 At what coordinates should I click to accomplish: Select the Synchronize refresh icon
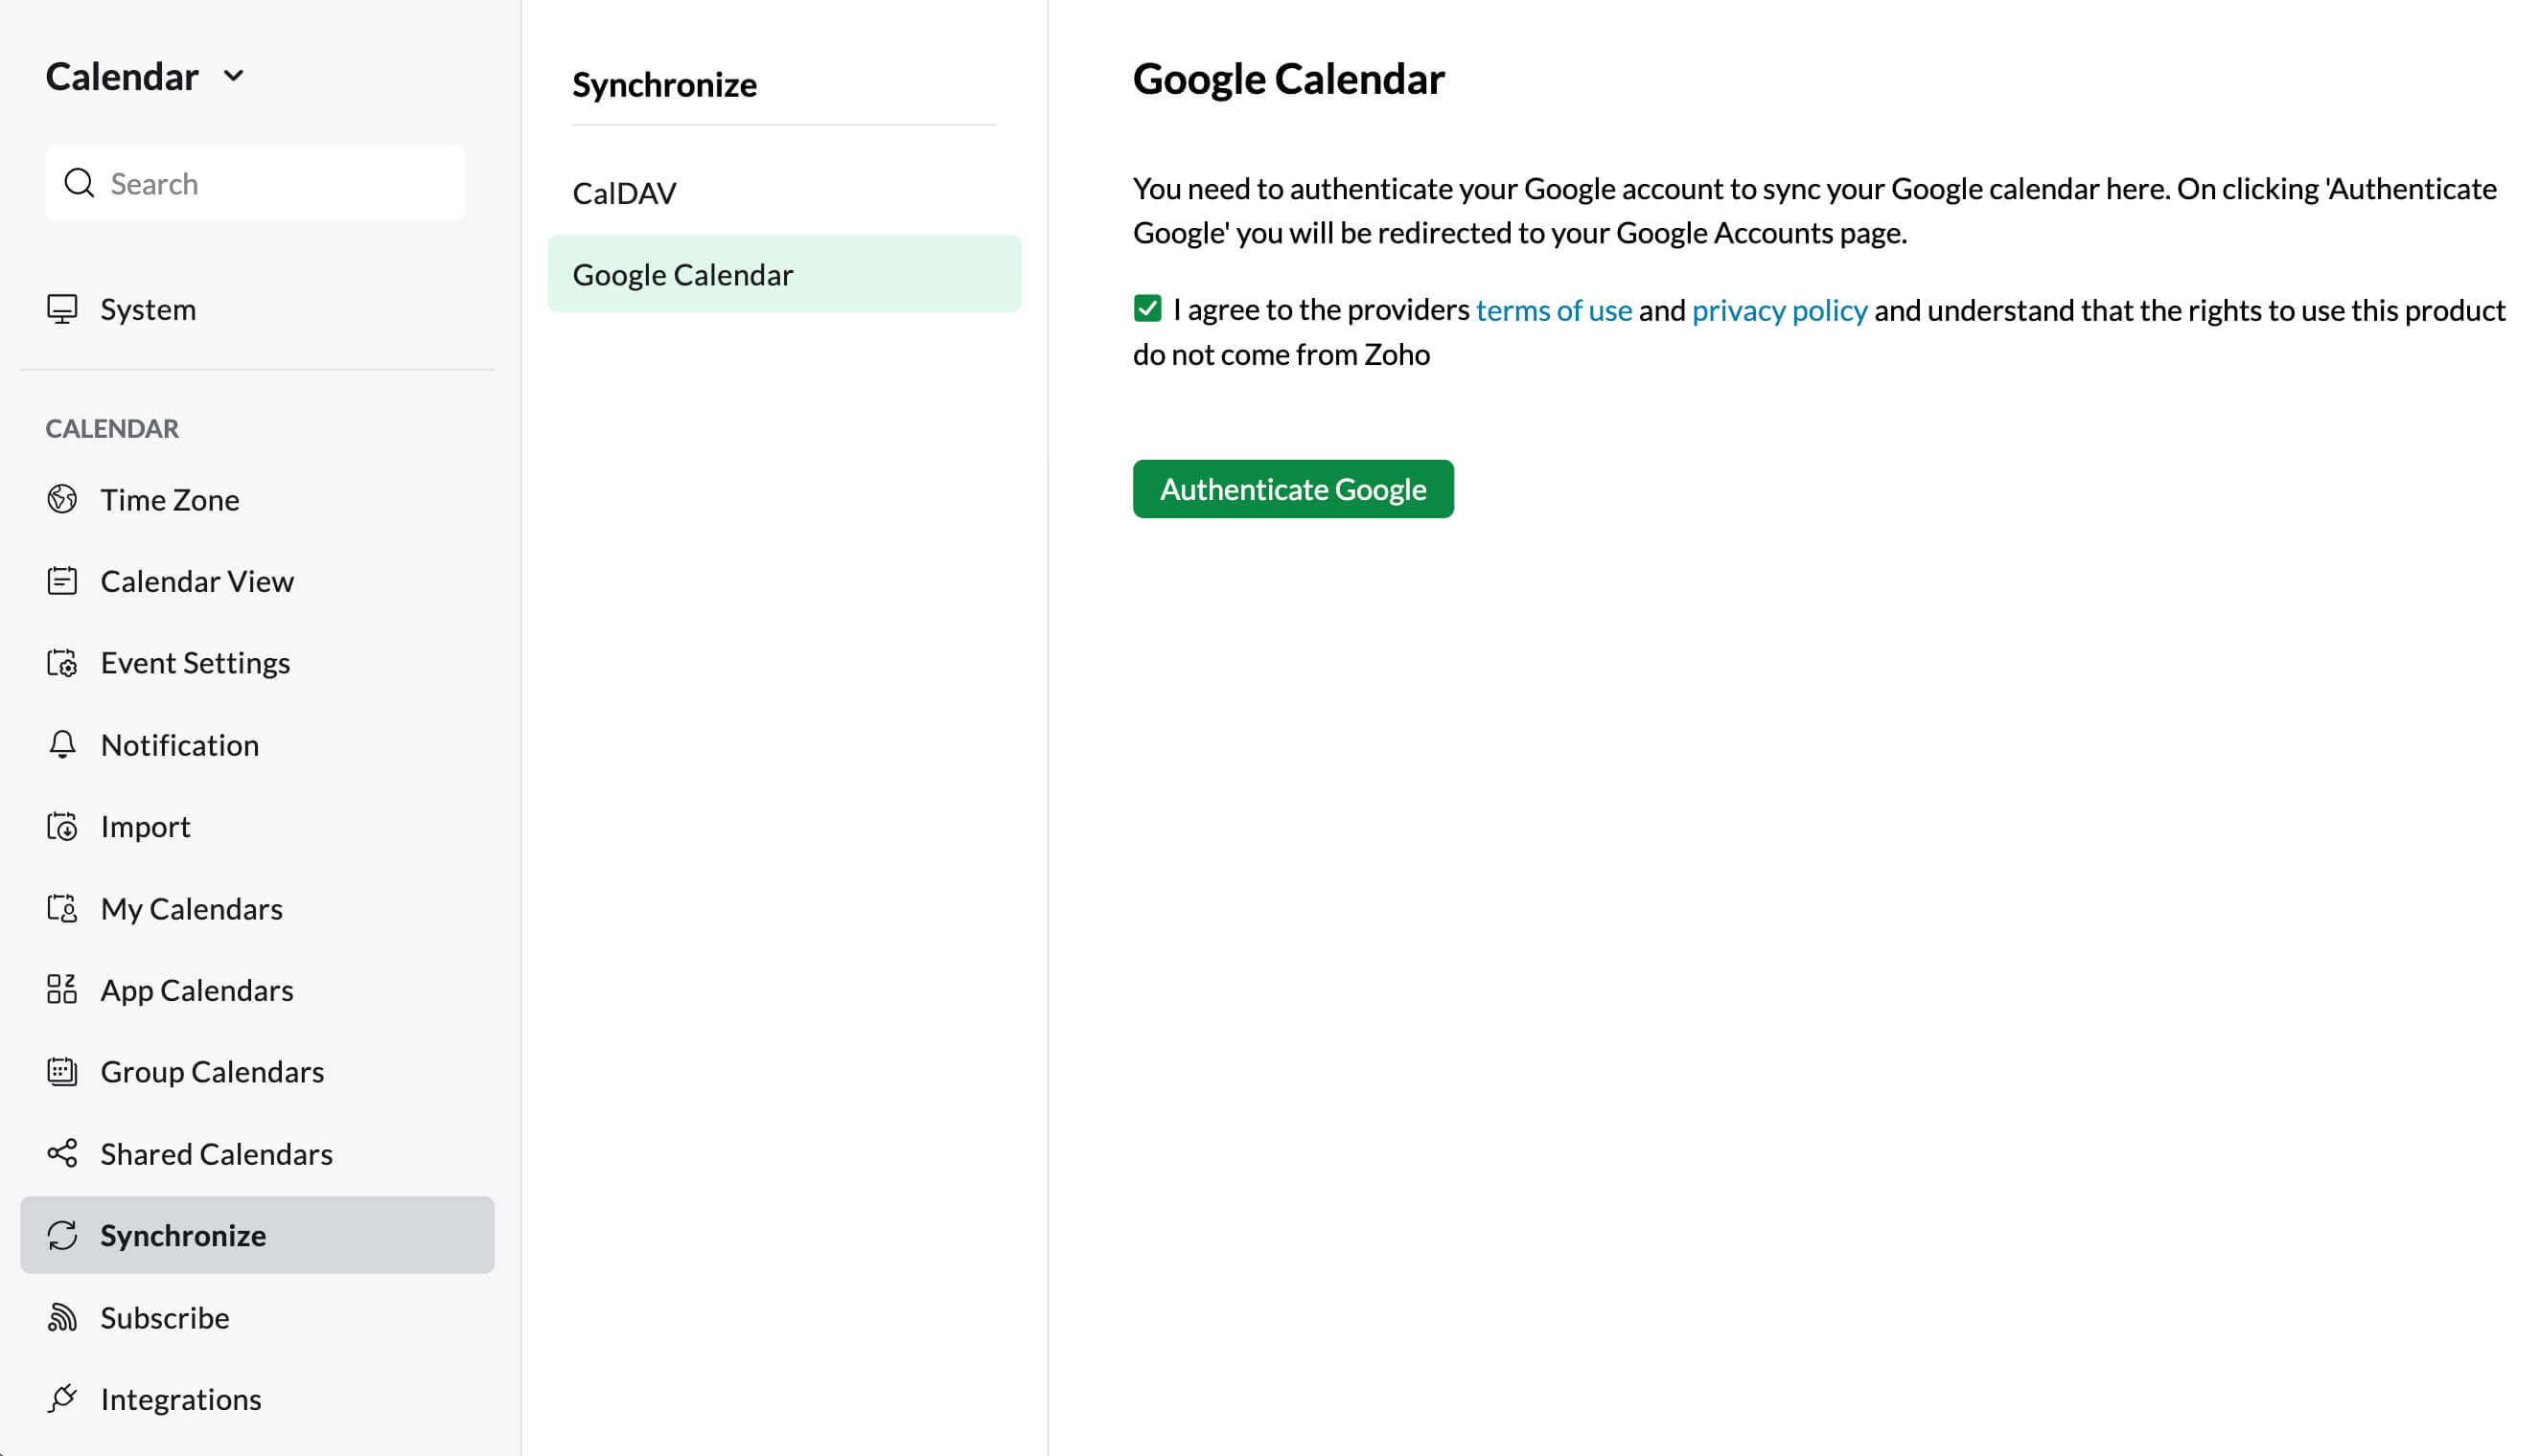pos(63,1235)
